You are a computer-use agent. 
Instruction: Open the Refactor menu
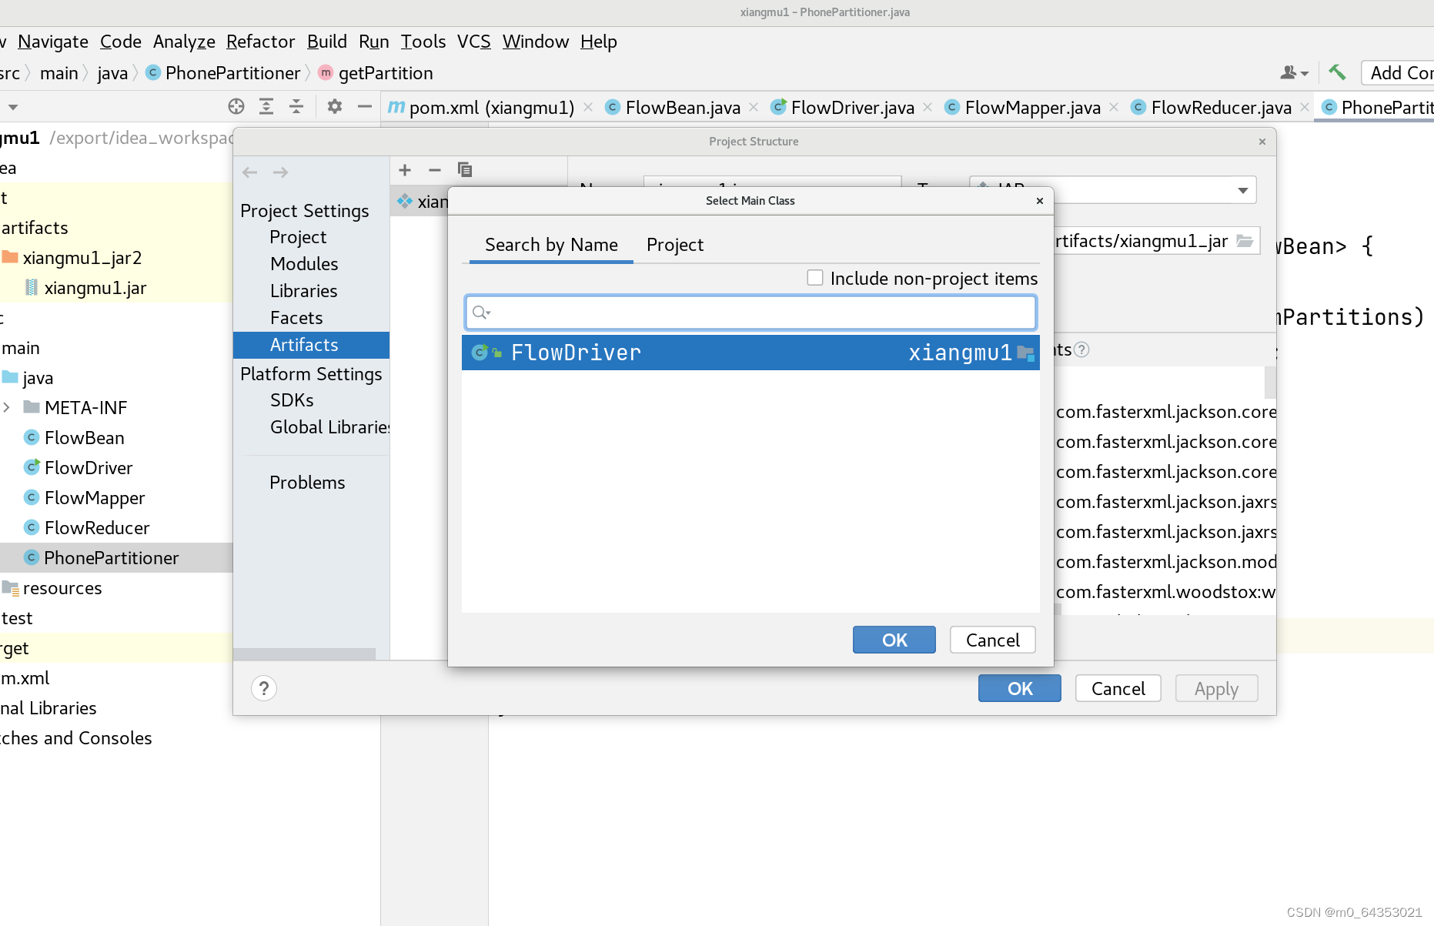(260, 42)
